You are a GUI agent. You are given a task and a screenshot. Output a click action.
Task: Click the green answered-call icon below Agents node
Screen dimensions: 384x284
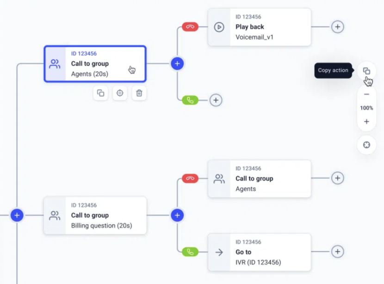[190, 100]
